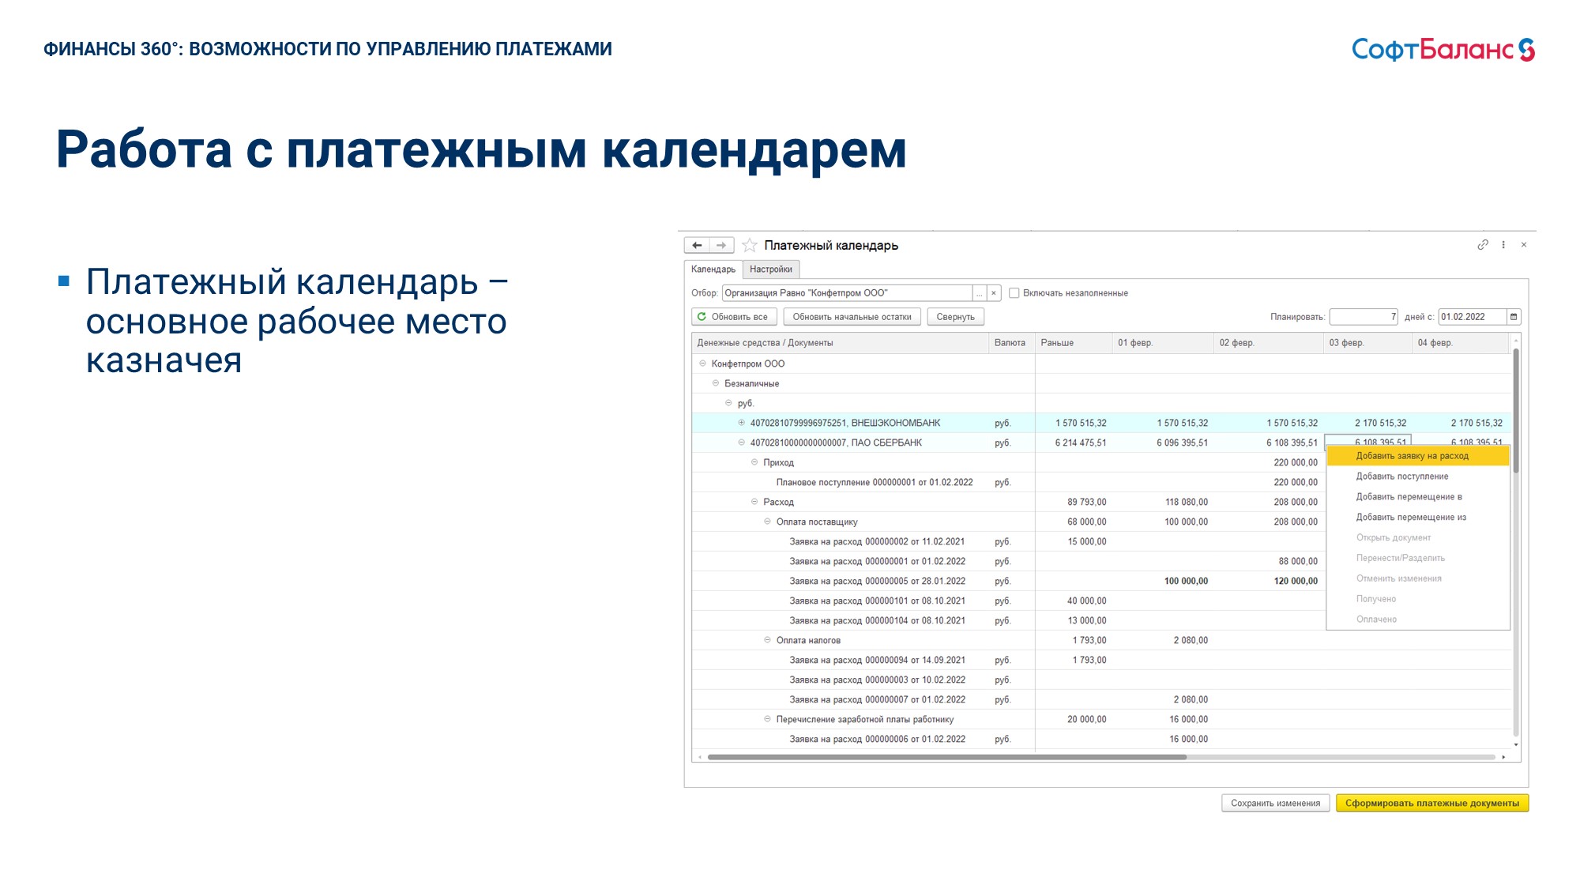This screenshot has height=889, width=1580.
Task: Click Обновить начальные остатки button
Action: pos(852,317)
